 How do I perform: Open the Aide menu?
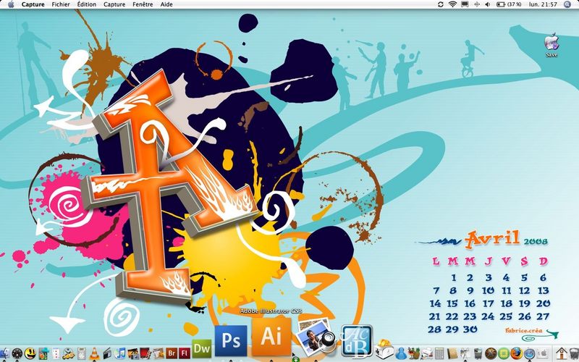pyautogui.click(x=166, y=4)
